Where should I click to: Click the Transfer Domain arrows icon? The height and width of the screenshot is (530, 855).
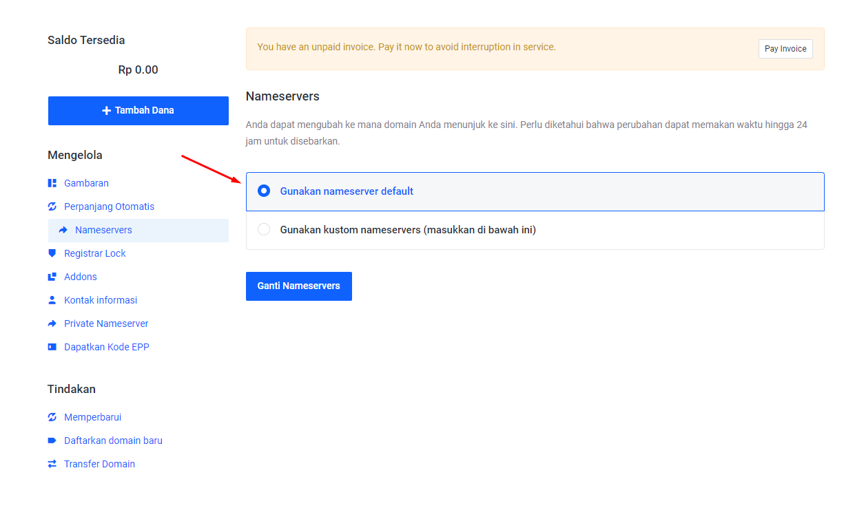point(52,464)
